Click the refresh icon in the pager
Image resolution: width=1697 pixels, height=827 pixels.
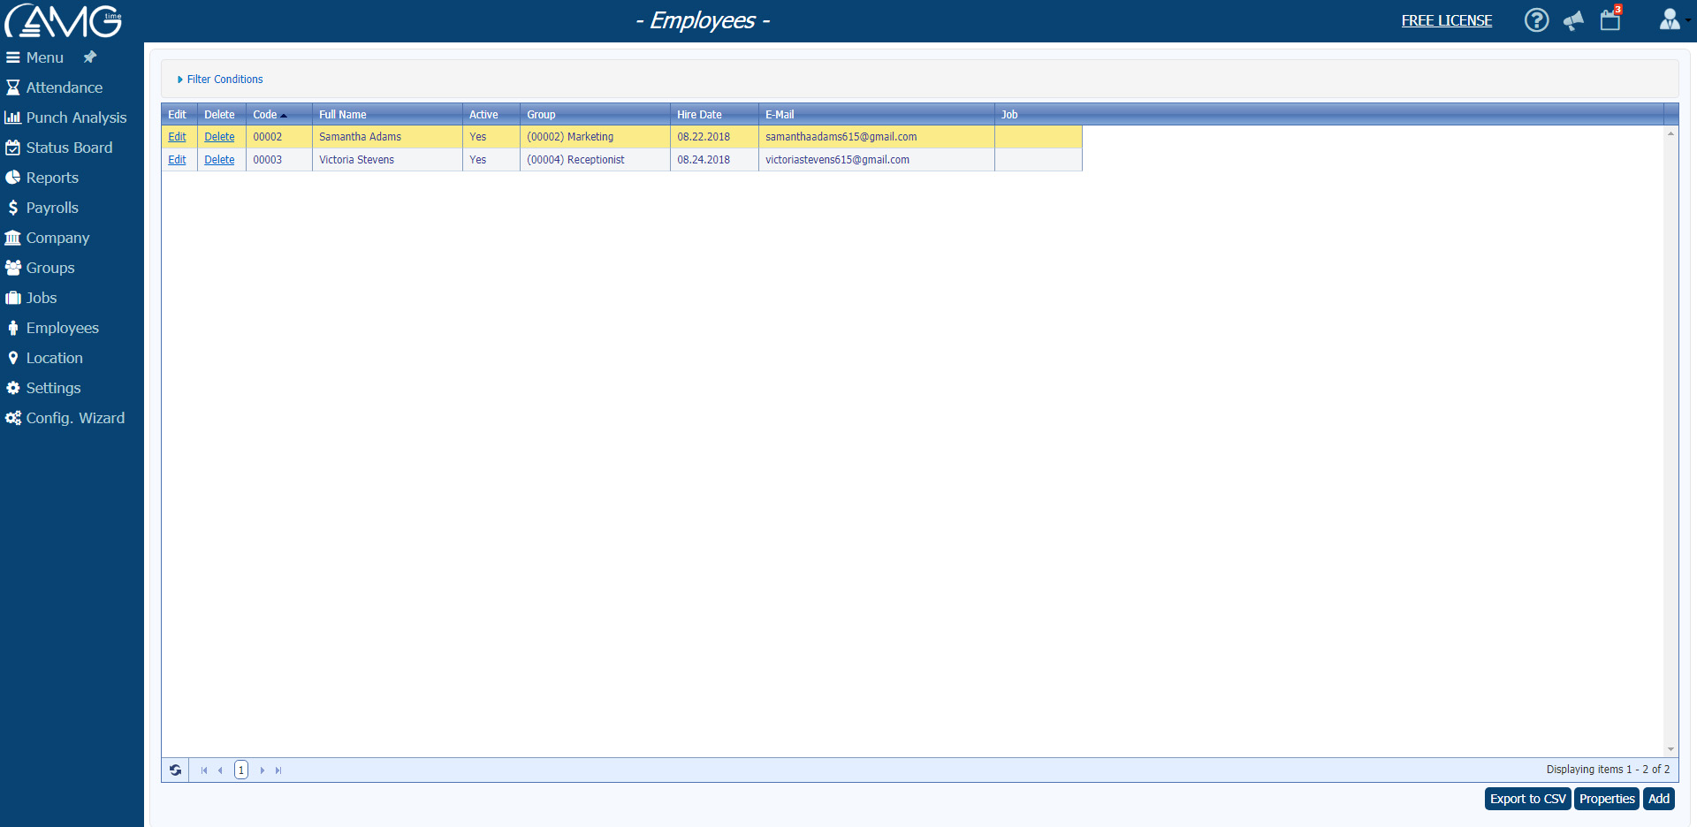[x=175, y=770]
